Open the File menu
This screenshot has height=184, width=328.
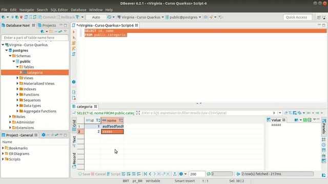(4, 10)
